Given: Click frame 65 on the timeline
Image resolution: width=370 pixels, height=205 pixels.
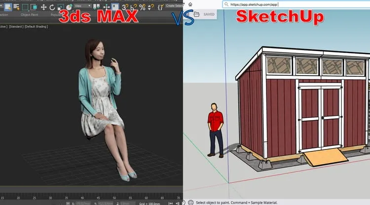Looking at the screenshot, I should pos(162,198).
